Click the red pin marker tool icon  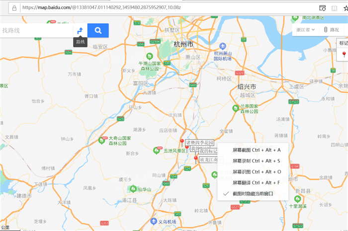(344, 54)
